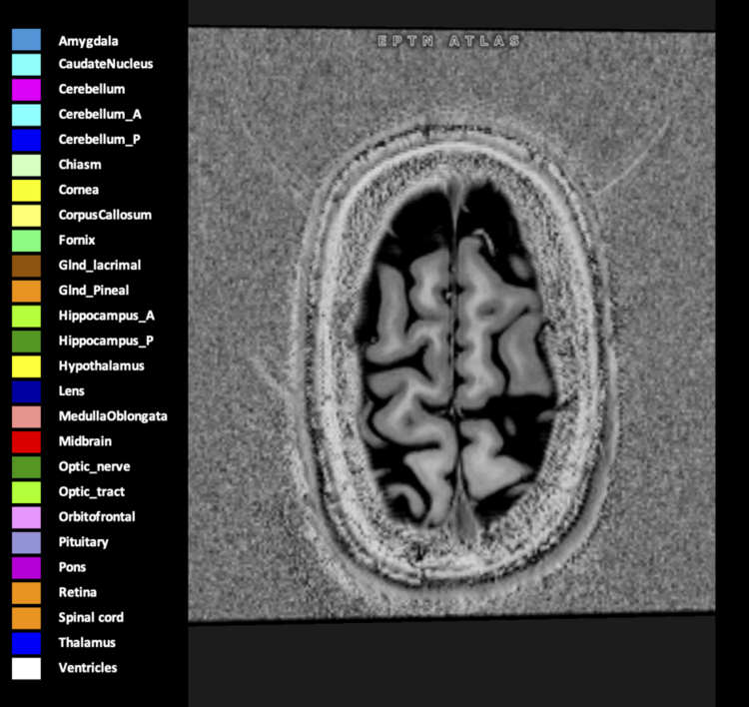Click the Chiasm color swatch
This screenshot has width=749, height=707.
click(26, 166)
